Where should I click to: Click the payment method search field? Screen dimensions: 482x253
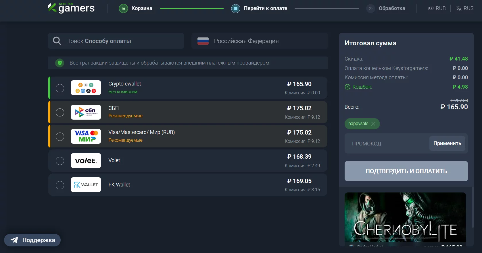click(x=116, y=41)
